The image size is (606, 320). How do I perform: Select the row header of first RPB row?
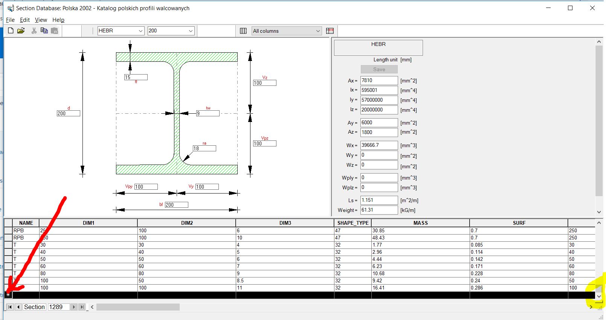coord(8,230)
